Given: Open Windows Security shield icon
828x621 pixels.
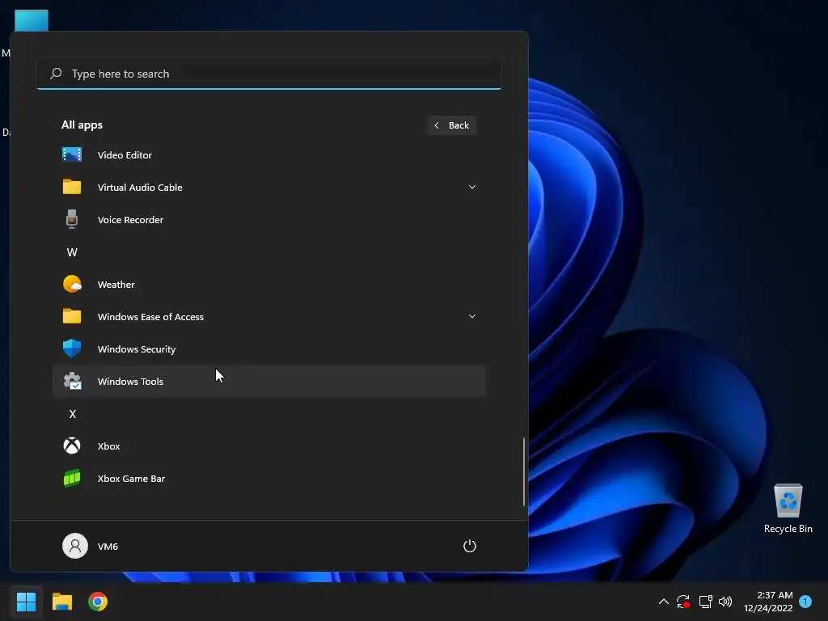Looking at the screenshot, I should click(72, 349).
